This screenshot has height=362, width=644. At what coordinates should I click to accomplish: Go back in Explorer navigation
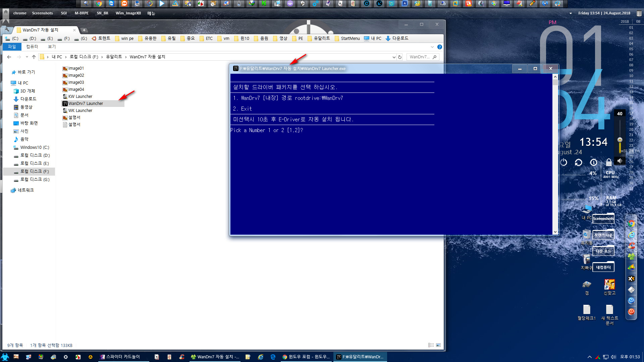9,57
